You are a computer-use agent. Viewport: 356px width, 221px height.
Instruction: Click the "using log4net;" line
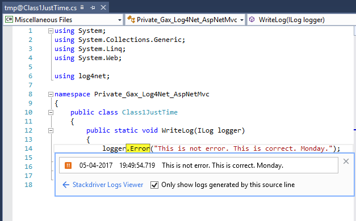click(x=82, y=76)
